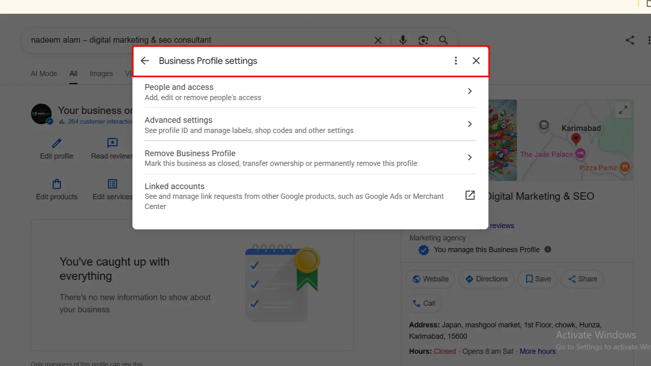Go back with the dialog's back arrow
This screenshot has width=651, height=366.
click(x=145, y=61)
